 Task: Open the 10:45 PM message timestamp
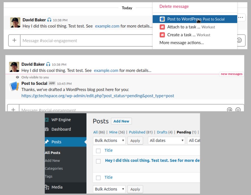click(x=64, y=84)
